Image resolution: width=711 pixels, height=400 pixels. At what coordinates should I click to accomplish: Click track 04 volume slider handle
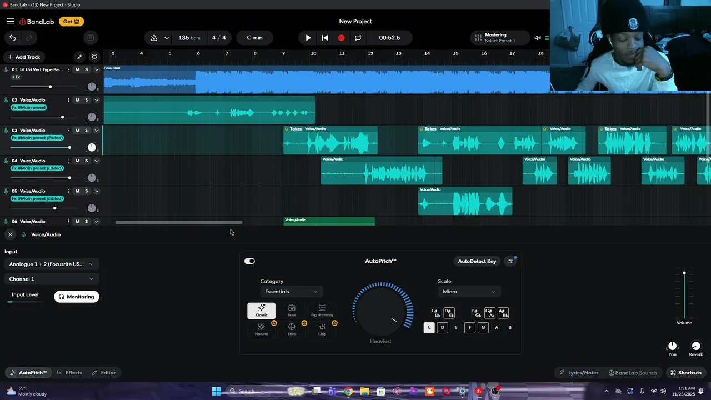[69, 178]
